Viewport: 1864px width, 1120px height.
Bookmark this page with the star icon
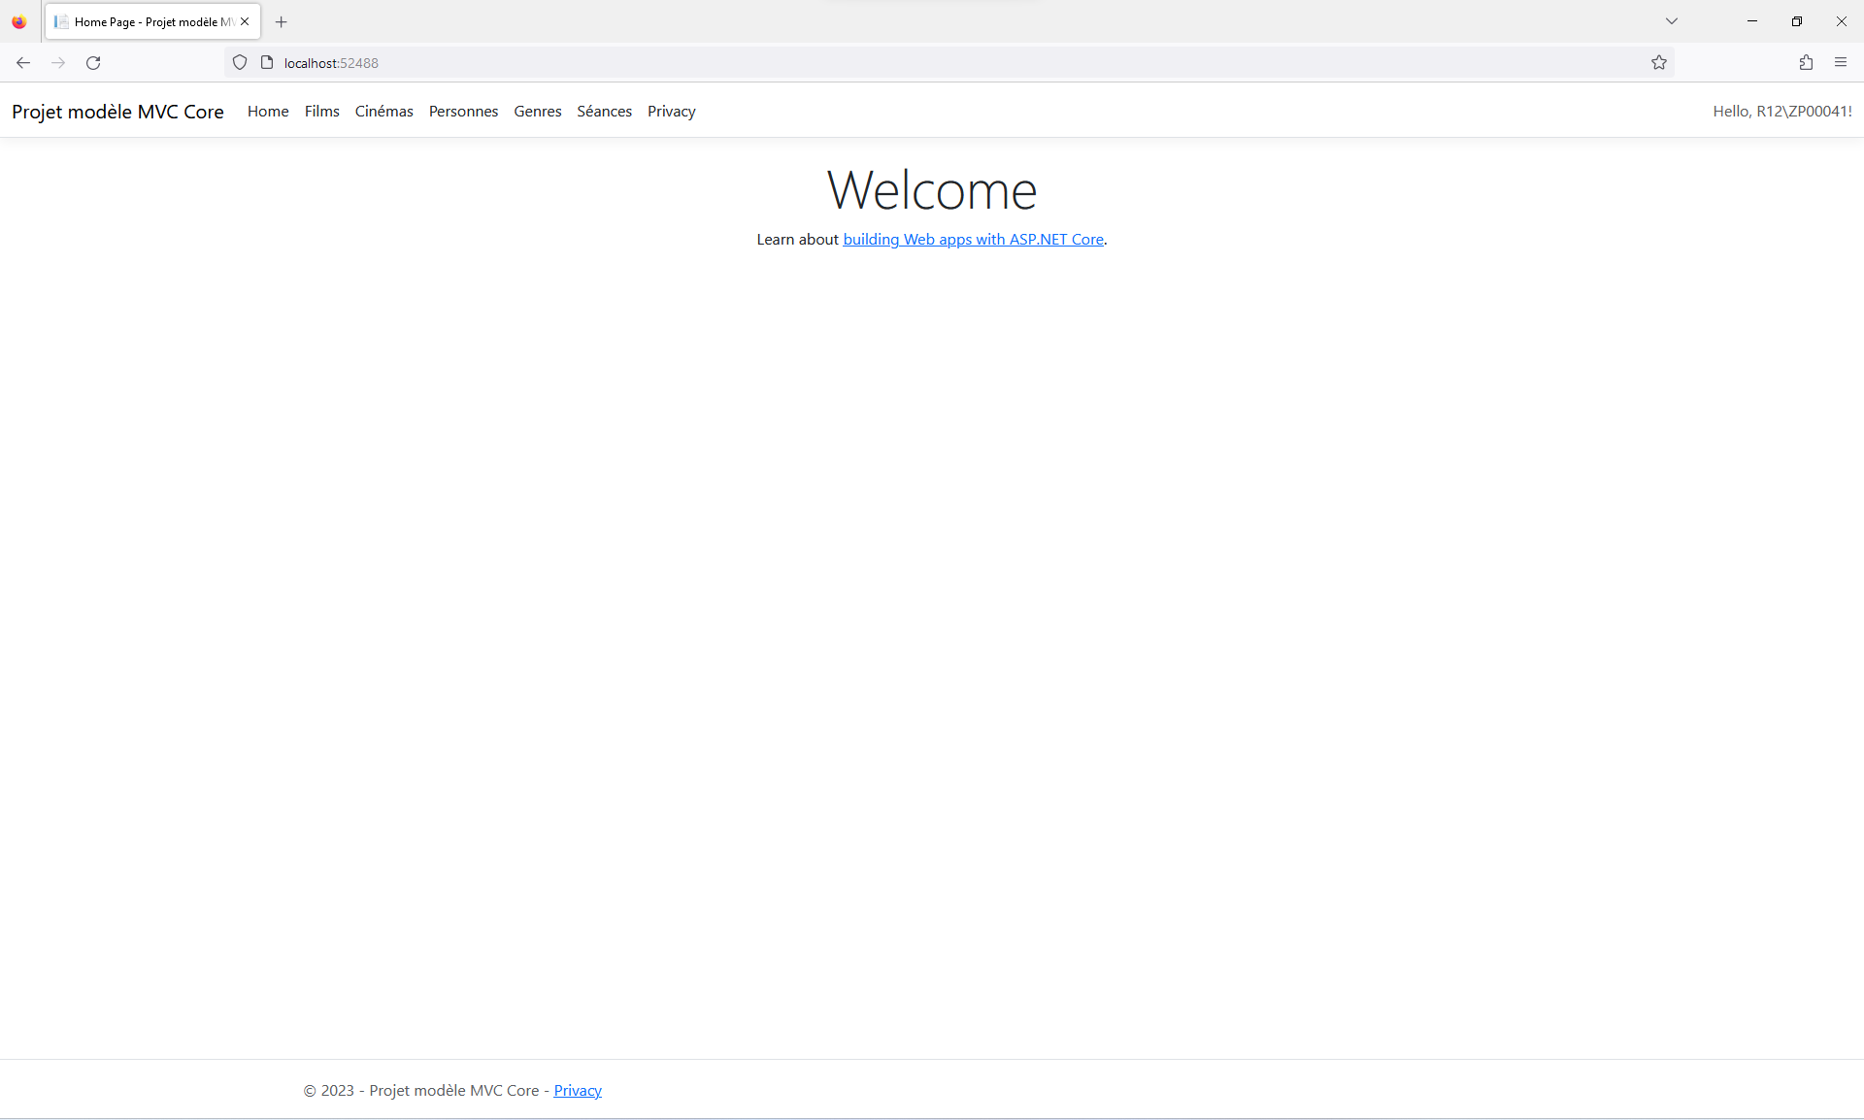click(x=1659, y=63)
